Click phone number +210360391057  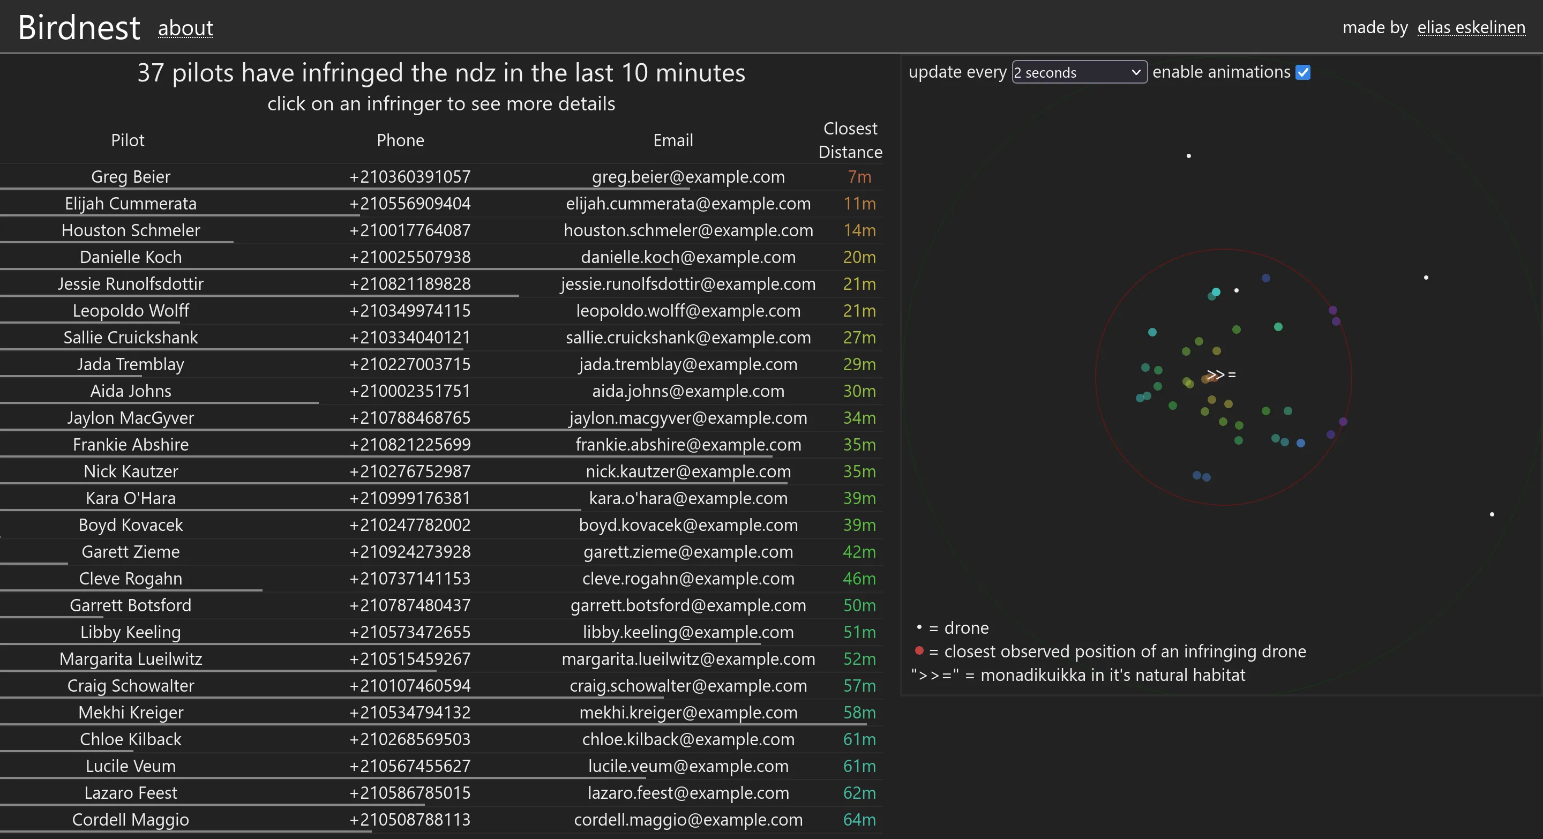pos(410,177)
